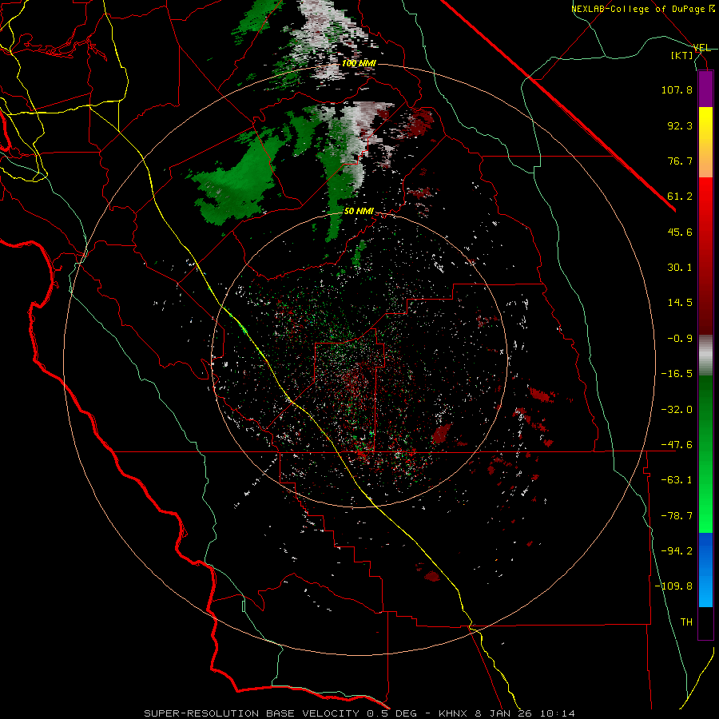Select the 61.2 velocity scale value
Image resolution: width=719 pixels, height=719 pixels.
(x=680, y=197)
